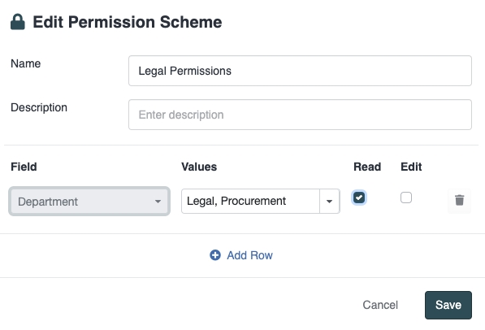Expand the Values dropdown arrow
The image size is (485, 330).
(329, 202)
